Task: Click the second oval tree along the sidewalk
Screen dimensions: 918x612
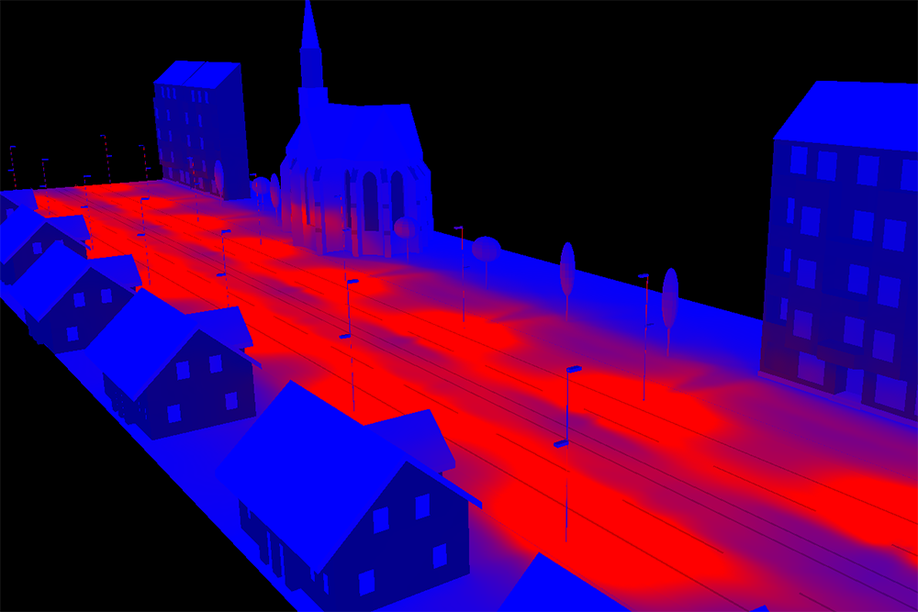Action: (x=567, y=269)
